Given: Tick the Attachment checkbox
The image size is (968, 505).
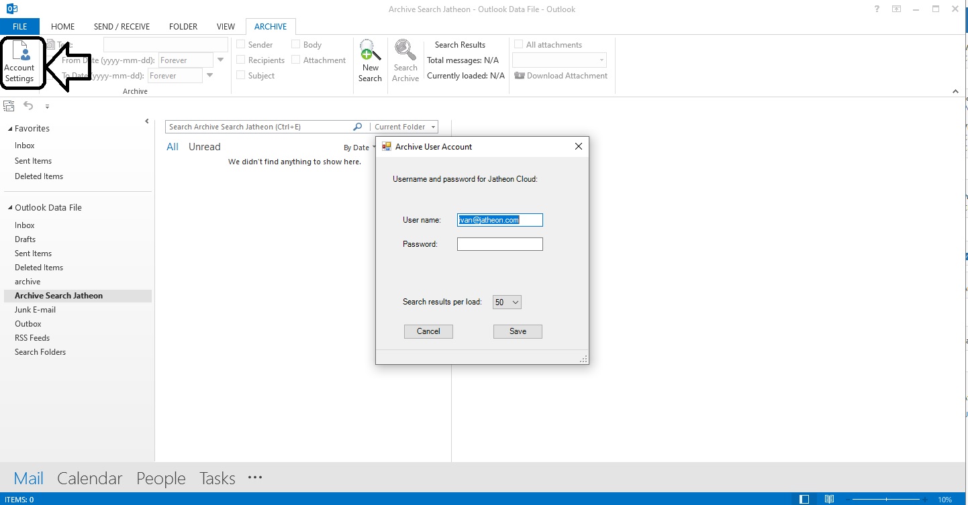Looking at the screenshot, I should (x=295, y=60).
